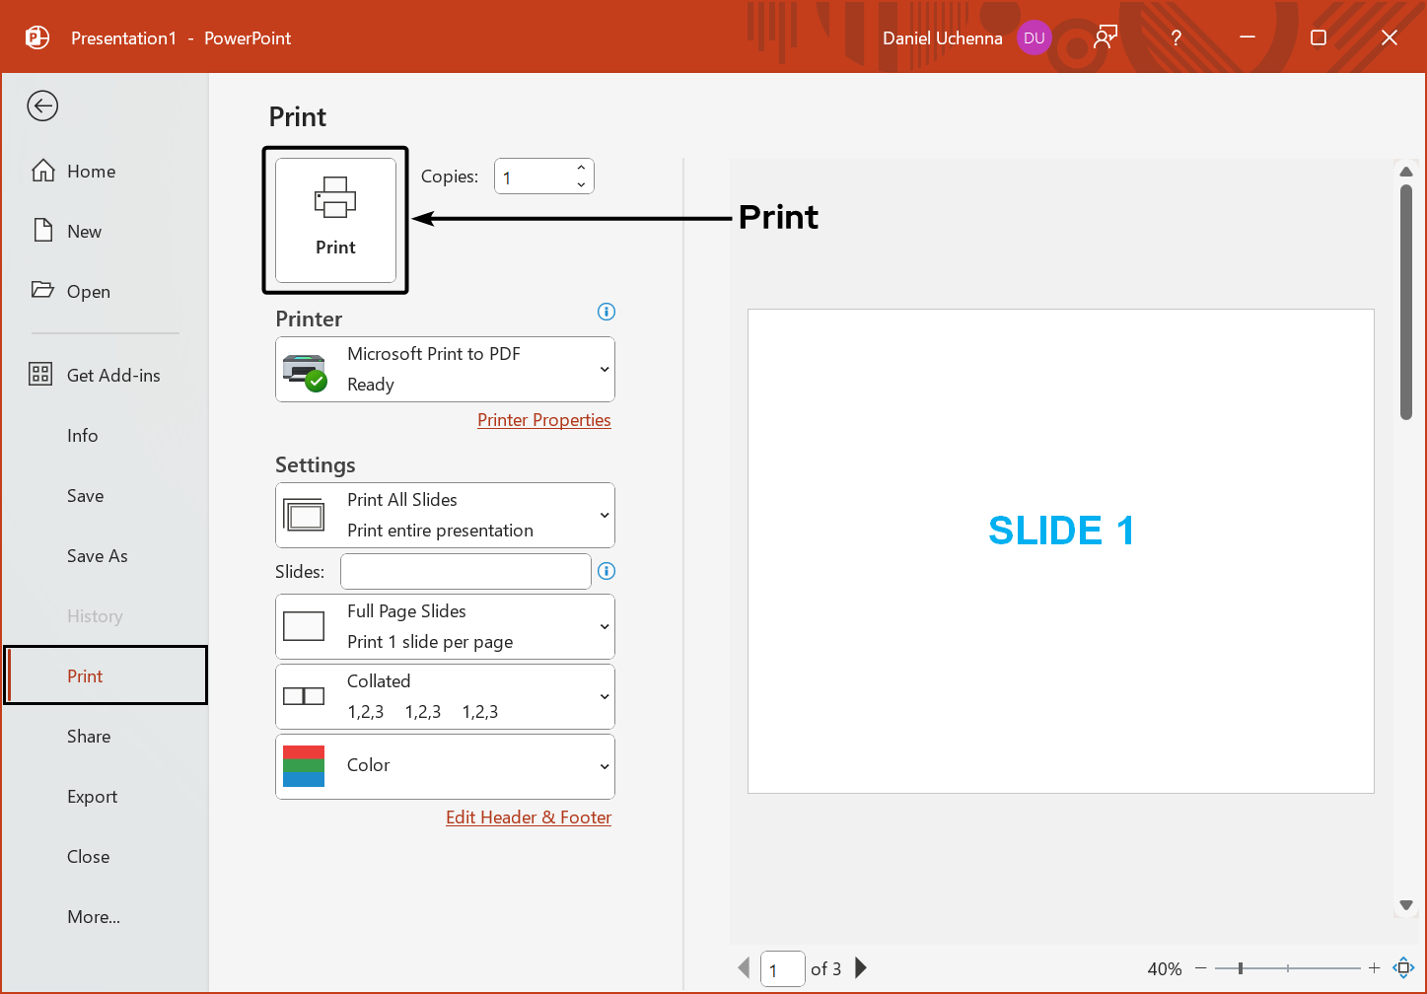Open the Full Page Slides layout dropdown
The image size is (1427, 994).
(x=605, y=626)
